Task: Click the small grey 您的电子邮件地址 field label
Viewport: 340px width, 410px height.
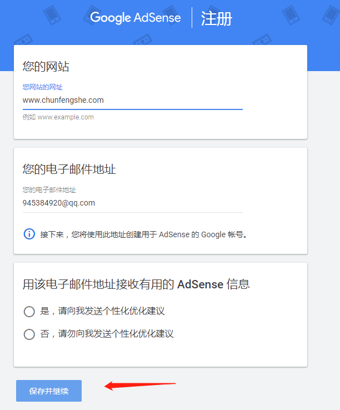Action: [49, 190]
